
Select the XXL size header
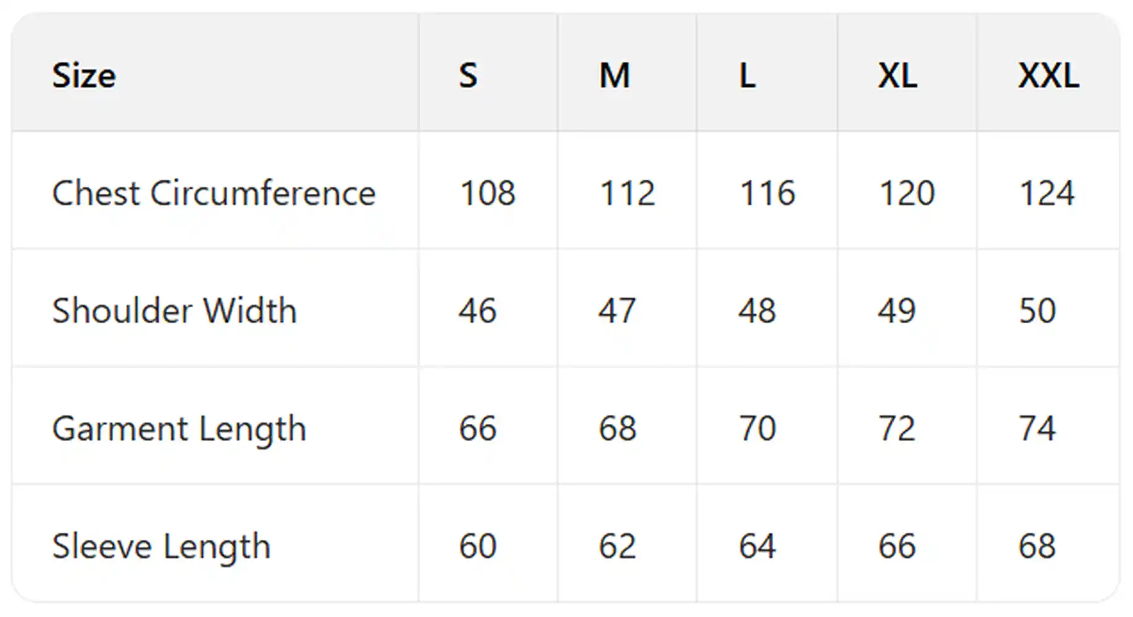pyautogui.click(x=1048, y=76)
